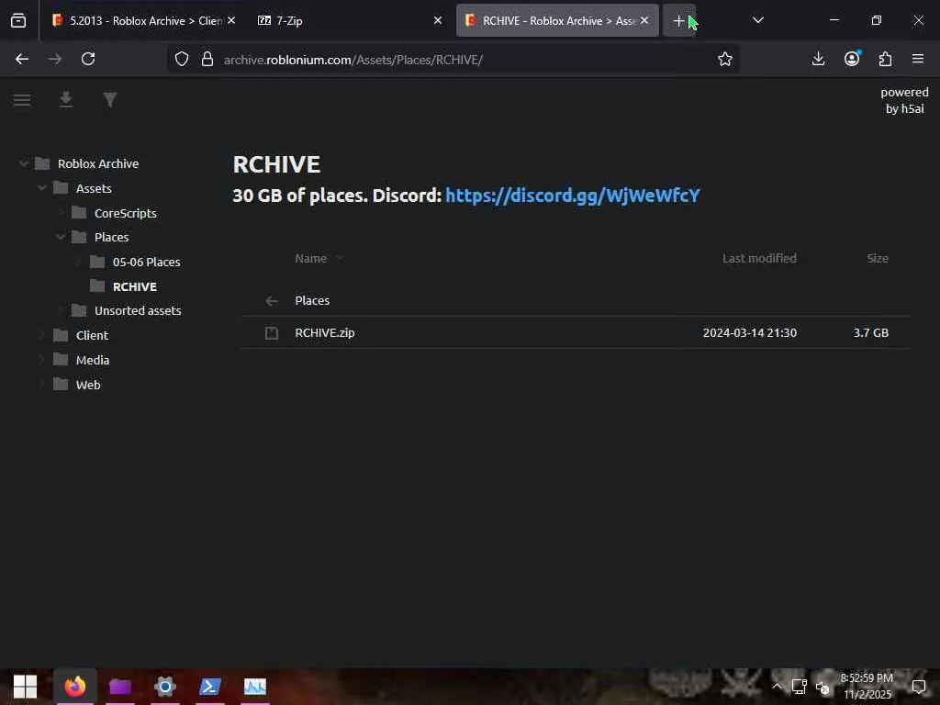
Task: Open Client folder in tree
Action: [92, 335]
